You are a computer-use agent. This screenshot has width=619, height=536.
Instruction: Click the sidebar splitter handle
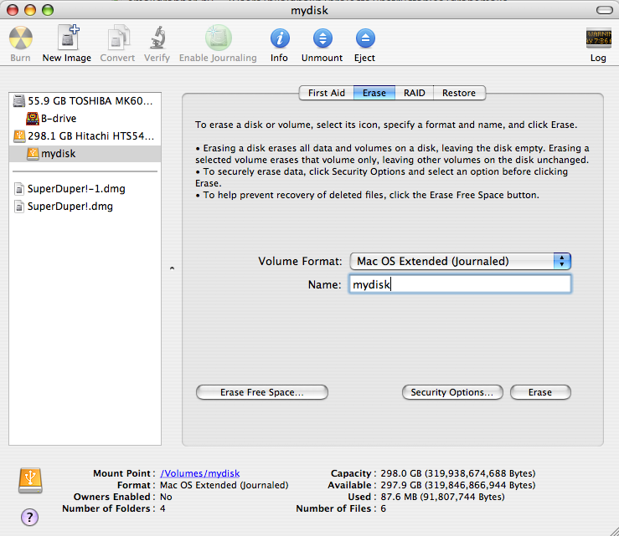click(172, 268)
